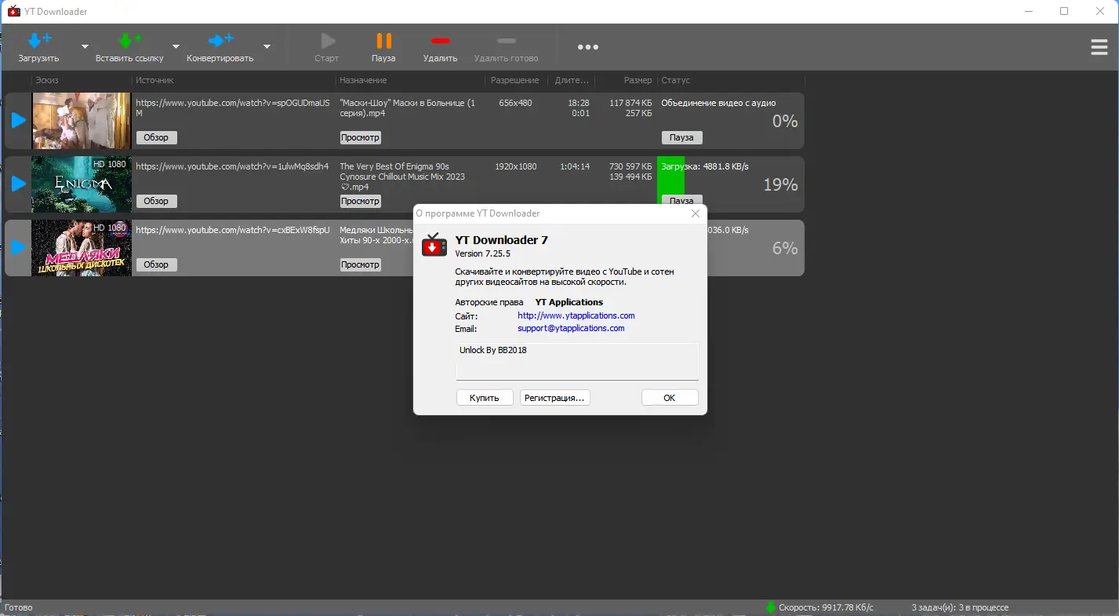Click the Статус column header
The width and height of the screenshot is (1119, 616).
click(x=676, y=80)
